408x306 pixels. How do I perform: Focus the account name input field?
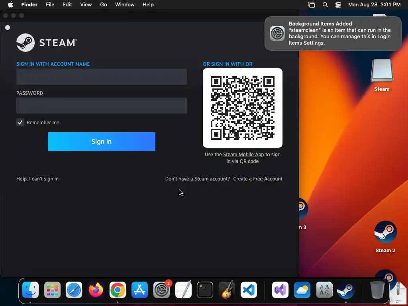point(102,77)
